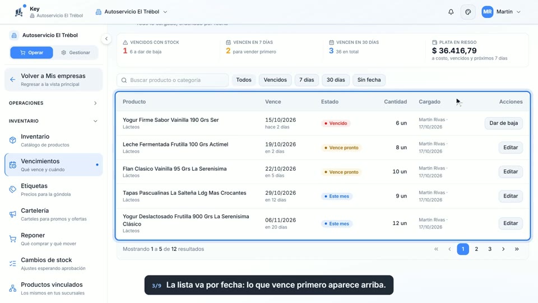Viewport: 538px width, 303px height.
Task: Click the MR user avatar
Action: pyautogui.click(x=487, y=12)
